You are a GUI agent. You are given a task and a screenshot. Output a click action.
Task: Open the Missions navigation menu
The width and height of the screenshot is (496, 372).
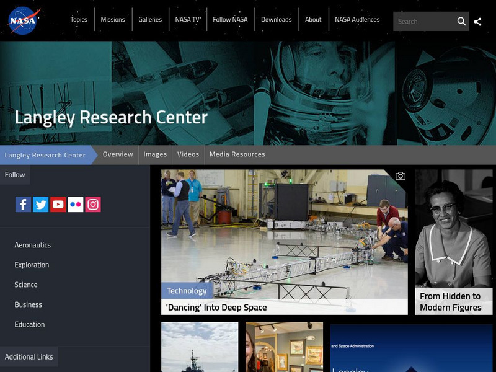pos(113,19)
